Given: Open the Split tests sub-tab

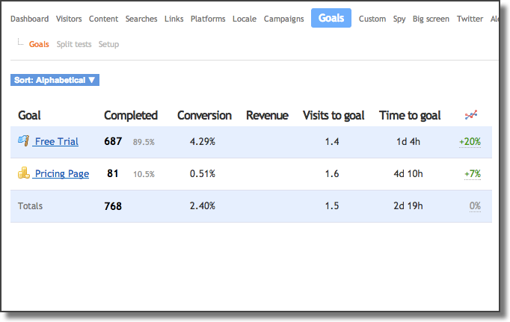Looking at the screenshot, I should coord(74,44).
